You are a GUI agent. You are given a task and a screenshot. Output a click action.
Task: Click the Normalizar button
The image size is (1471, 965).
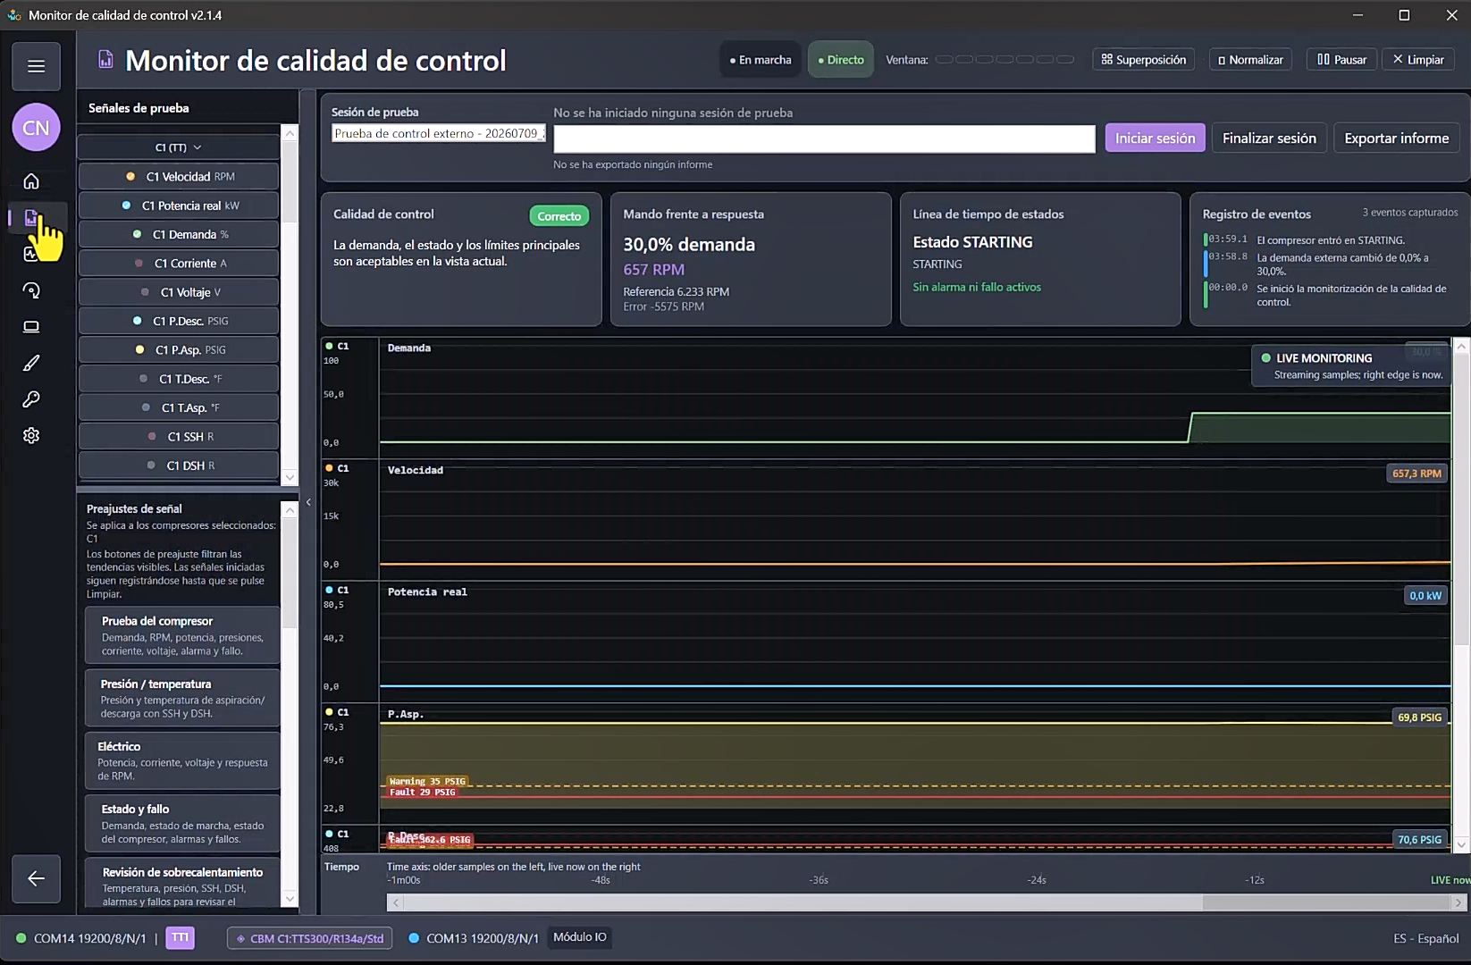coord(1250,60)
